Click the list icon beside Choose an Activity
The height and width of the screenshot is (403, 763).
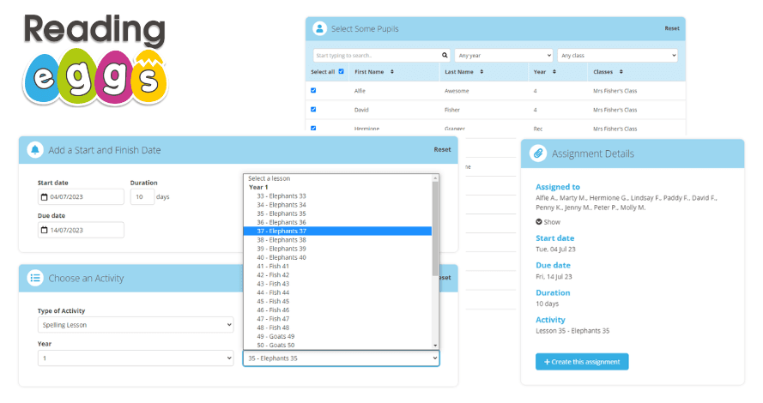pyautogui.click(x=35, y=278)
